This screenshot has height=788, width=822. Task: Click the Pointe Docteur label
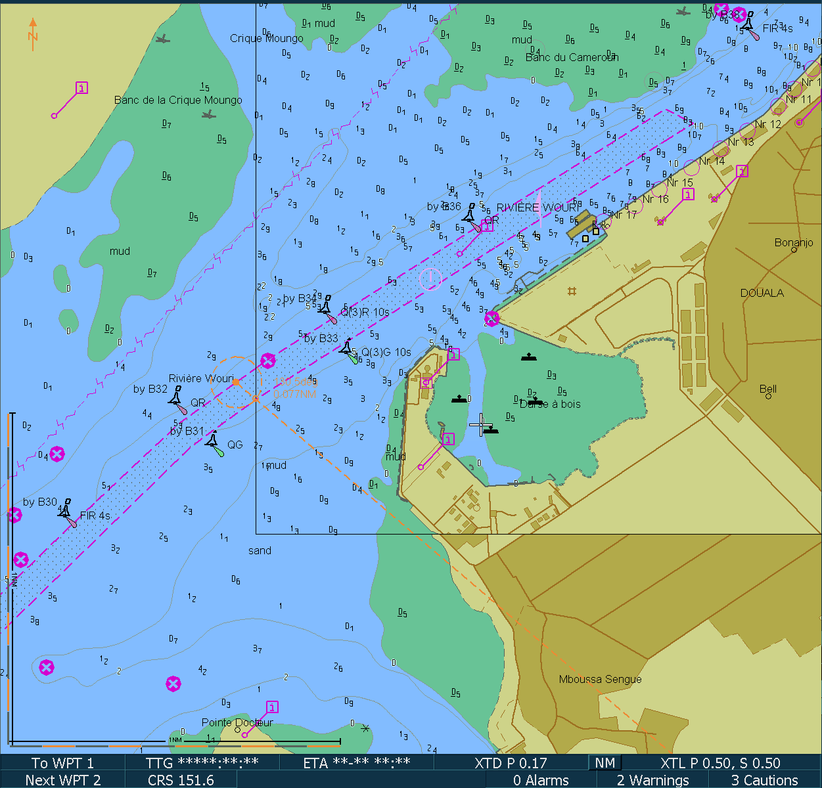coord(237,722)
